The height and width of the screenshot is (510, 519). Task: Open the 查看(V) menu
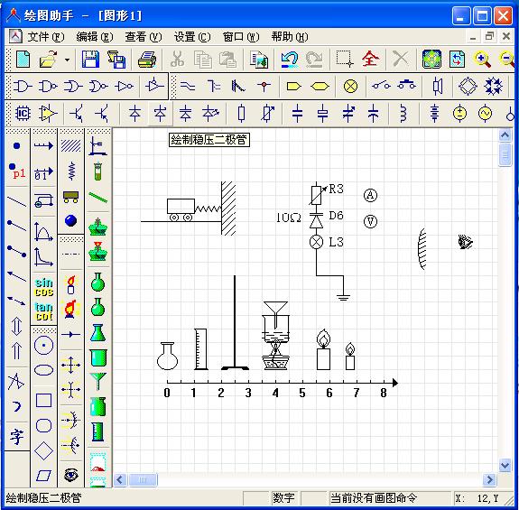tap(144, 37)
